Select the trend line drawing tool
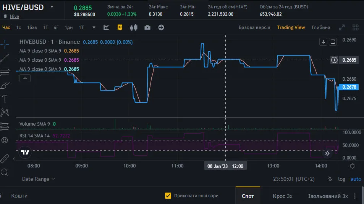The image size is (364, 204). click(5, 58)
